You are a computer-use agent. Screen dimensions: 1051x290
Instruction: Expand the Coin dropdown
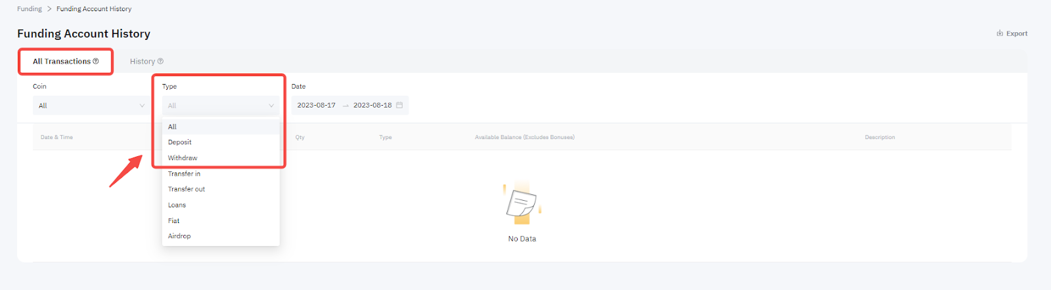(90, 106)
